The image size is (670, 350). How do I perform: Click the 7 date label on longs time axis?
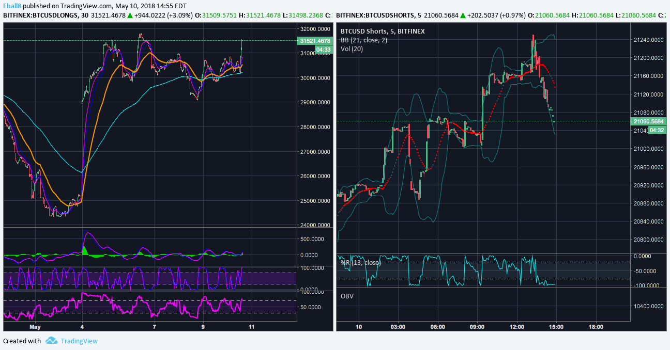pos(155,327)
